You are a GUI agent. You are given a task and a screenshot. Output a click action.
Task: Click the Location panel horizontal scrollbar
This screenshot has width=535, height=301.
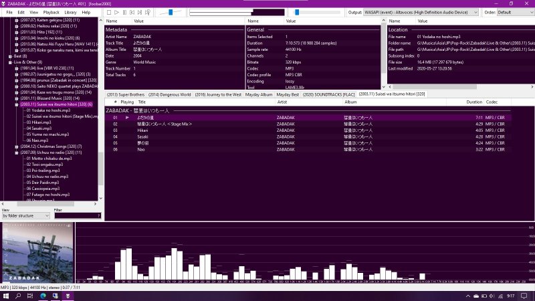434,87
